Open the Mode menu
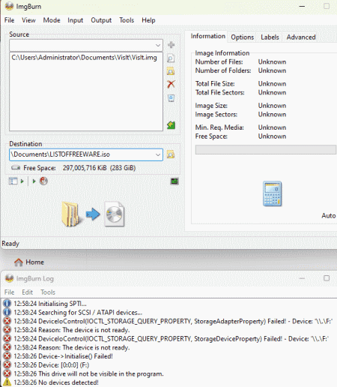This screenshot has height=387, width=337. 52,20
